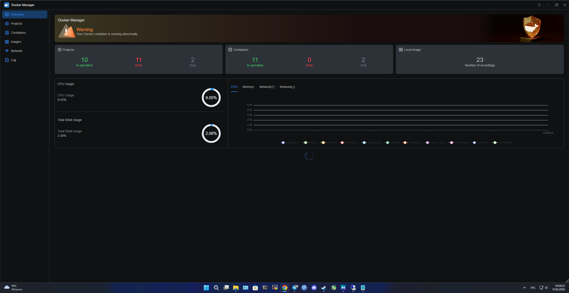
Task: Toggle the qbittorr series in the chart legend
Action: 481,143
